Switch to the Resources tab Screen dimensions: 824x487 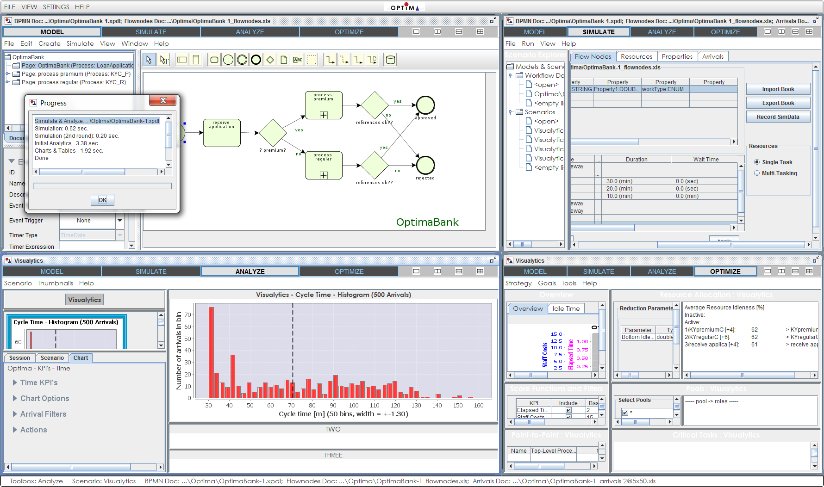(x=637, y=56)
